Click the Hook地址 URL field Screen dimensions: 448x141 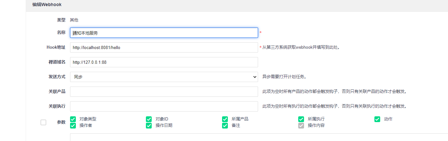(164, 47)
